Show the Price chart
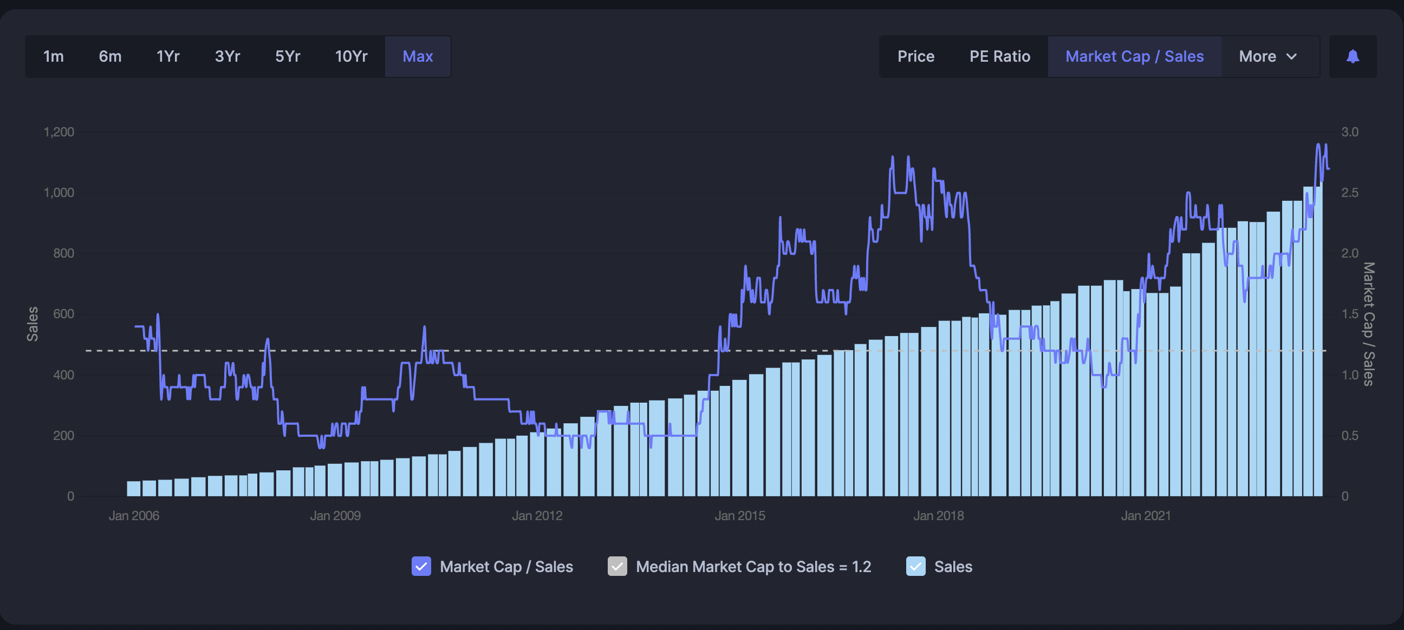 click(x=915, y=57)
